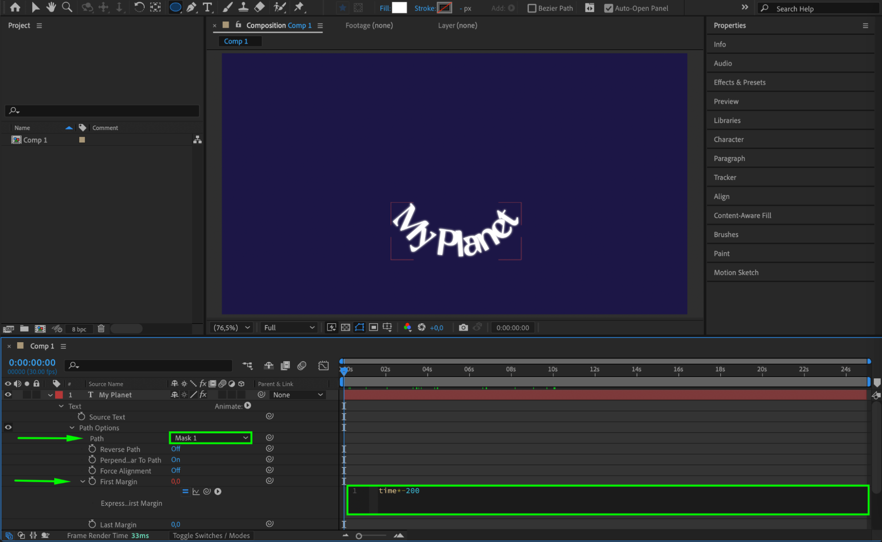This screenshot has width=882, height=542.
Task: Uncheck the Auto-Open Panel checkbox
Action: pos(608,8)
